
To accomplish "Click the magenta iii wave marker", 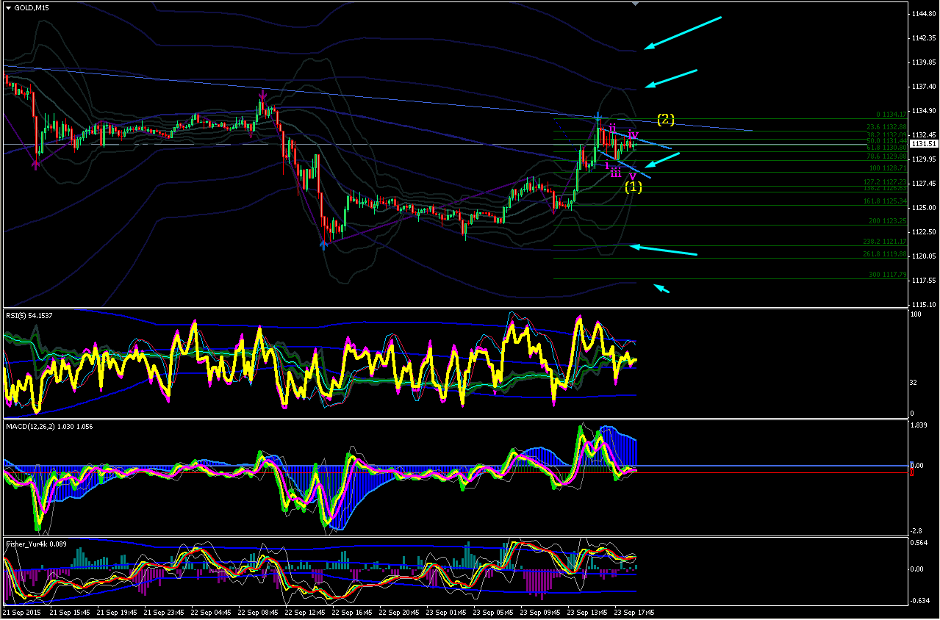I will 616,173.
